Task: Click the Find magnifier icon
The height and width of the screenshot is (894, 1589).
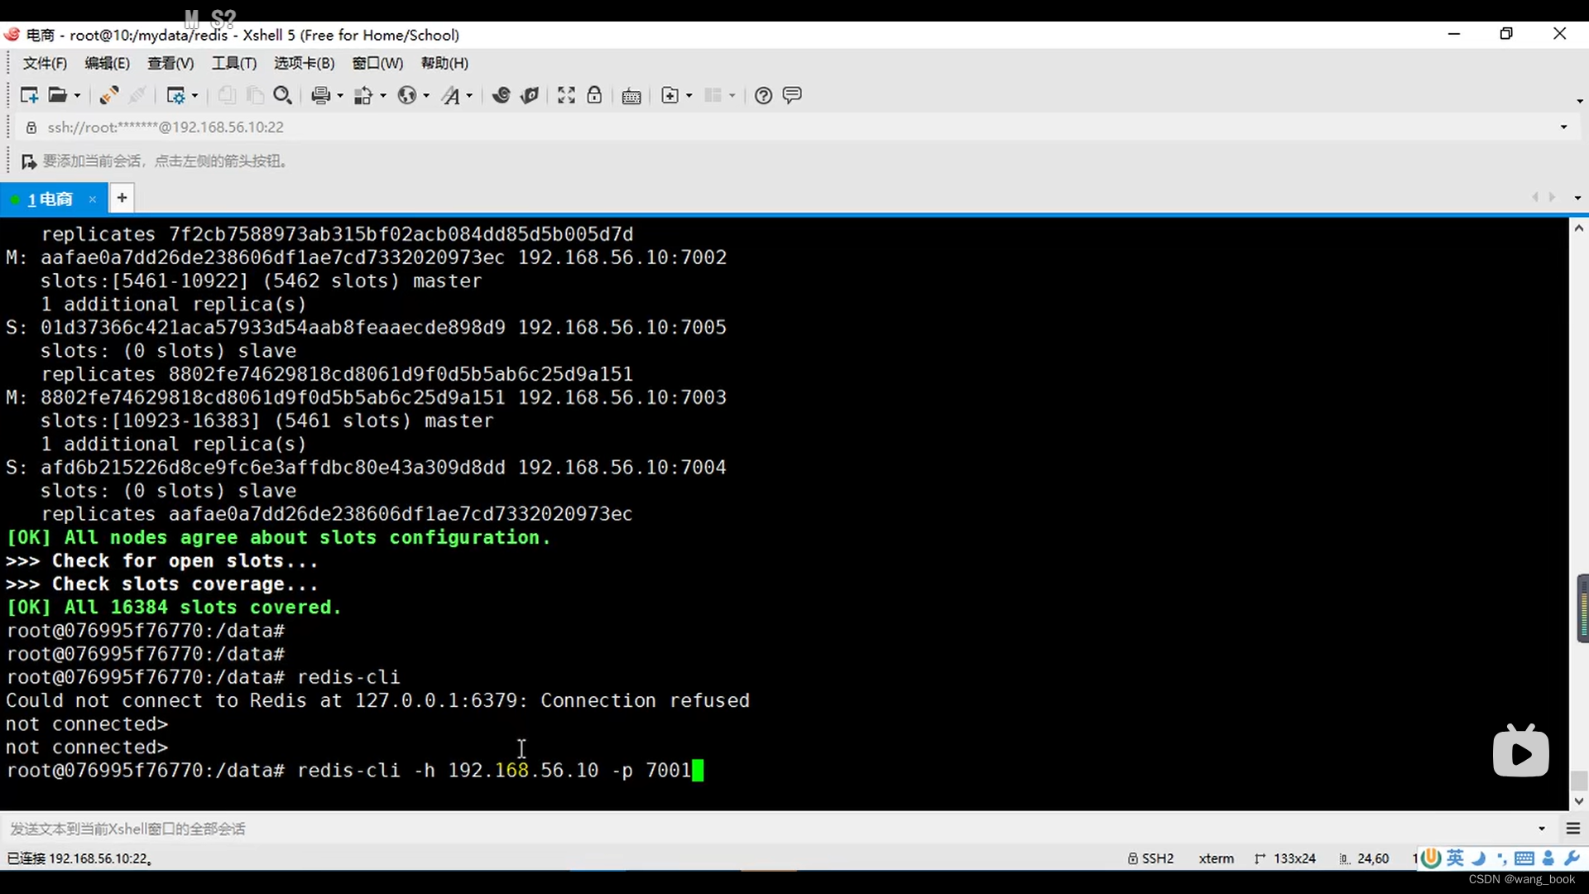Action: [x=283, y=95]
